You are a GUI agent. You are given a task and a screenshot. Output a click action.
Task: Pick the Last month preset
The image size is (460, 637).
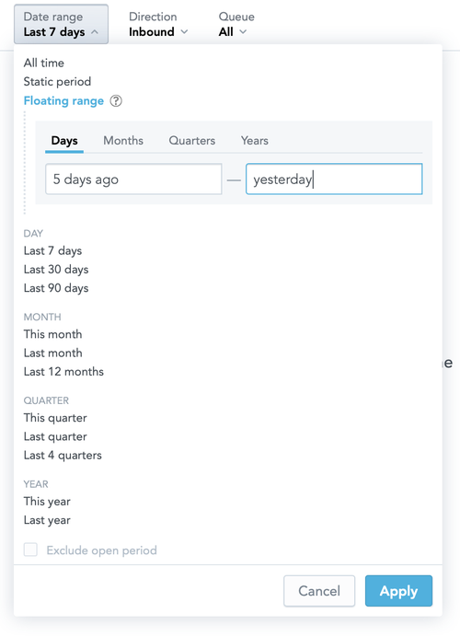click(52, 353)
